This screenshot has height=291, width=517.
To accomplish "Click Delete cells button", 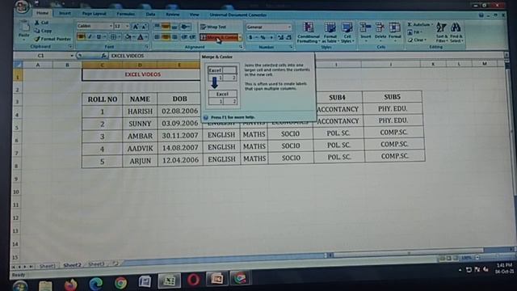I will pyautogui.click(x=380, y=32).
